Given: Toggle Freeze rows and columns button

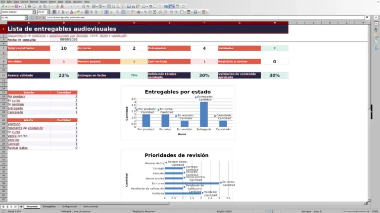Looking at the screenshot, I should point(171,6).
